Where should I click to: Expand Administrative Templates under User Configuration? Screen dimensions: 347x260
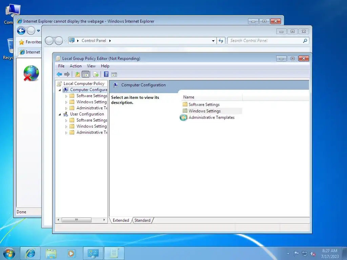[x=66, y=133]
